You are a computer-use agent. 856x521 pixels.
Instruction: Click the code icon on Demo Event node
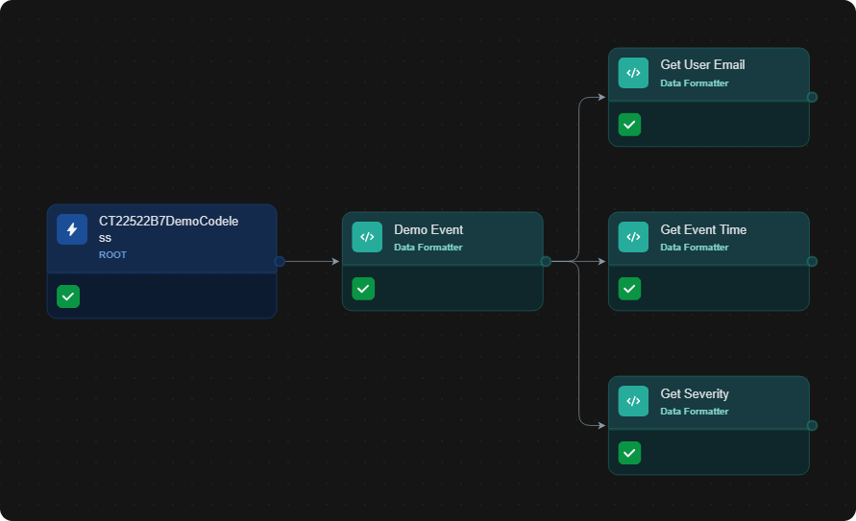tap(367, 237)
